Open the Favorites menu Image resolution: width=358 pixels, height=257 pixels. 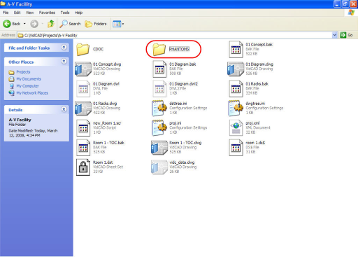pos(47,13)
